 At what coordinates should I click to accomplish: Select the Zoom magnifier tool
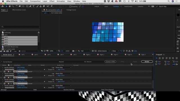13,6
